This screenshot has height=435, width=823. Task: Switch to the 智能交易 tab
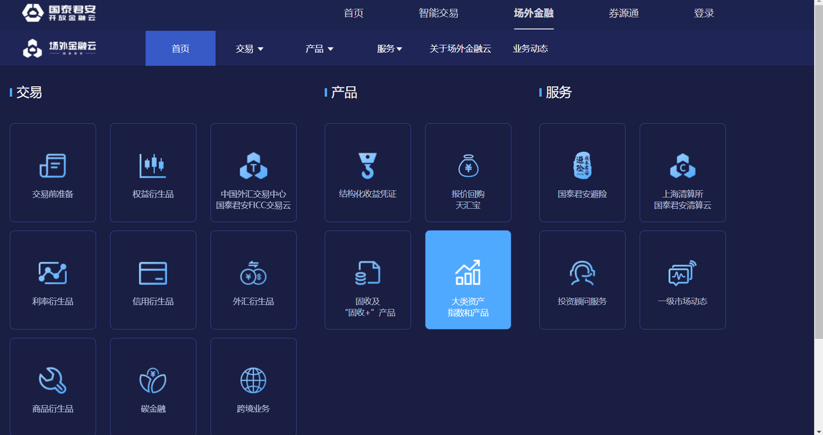click(x=439, y=13)
